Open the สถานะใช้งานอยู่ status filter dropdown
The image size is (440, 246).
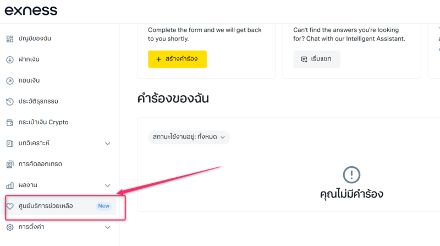point(189,138)
